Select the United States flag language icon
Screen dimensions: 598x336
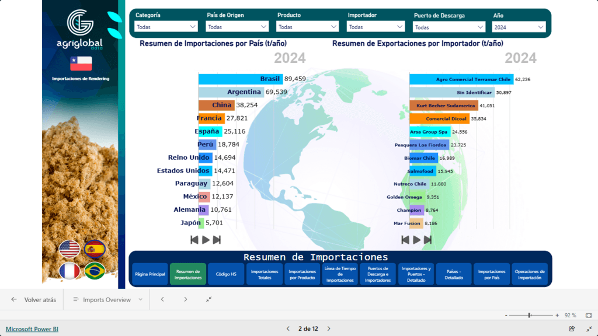pos(70,248)
